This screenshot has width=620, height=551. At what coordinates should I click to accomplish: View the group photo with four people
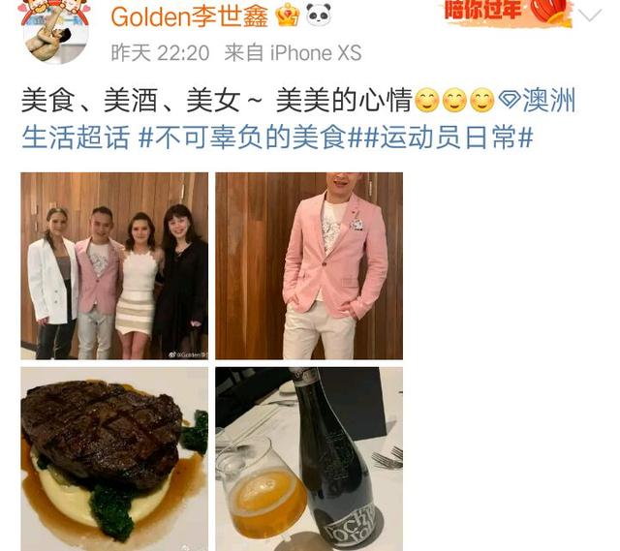(114, 265)
